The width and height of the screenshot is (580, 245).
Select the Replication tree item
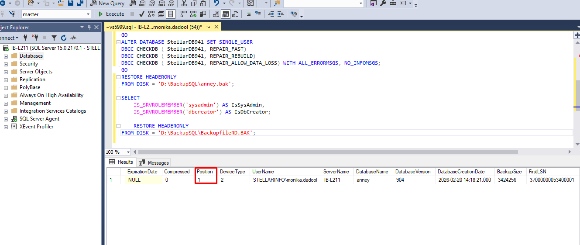point(32,79)
